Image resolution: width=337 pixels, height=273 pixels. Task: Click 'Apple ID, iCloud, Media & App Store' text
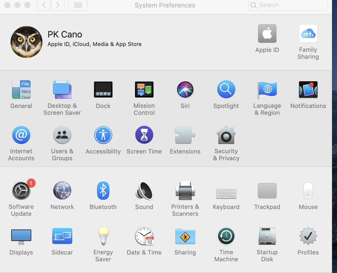tap(94, 44)
